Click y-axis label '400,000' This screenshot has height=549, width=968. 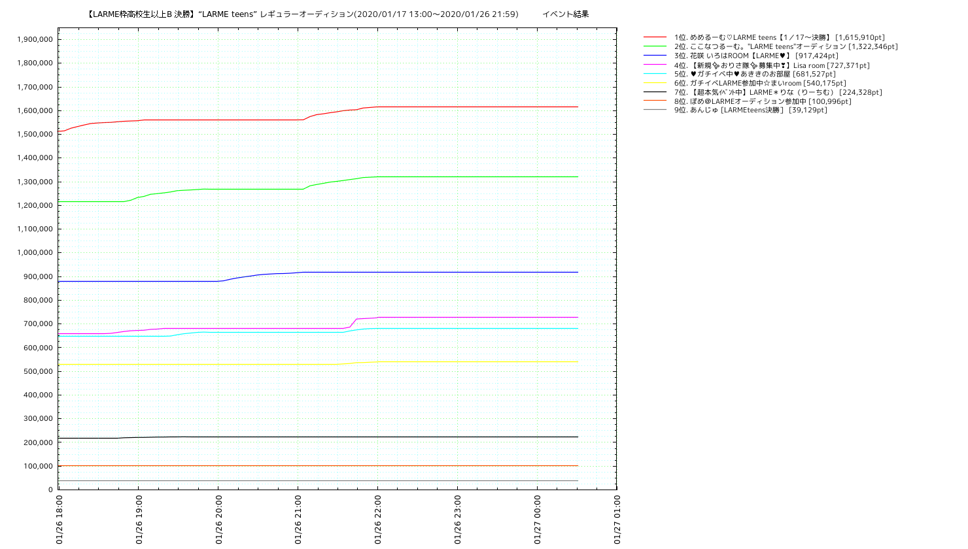click(x=39, y=395)
